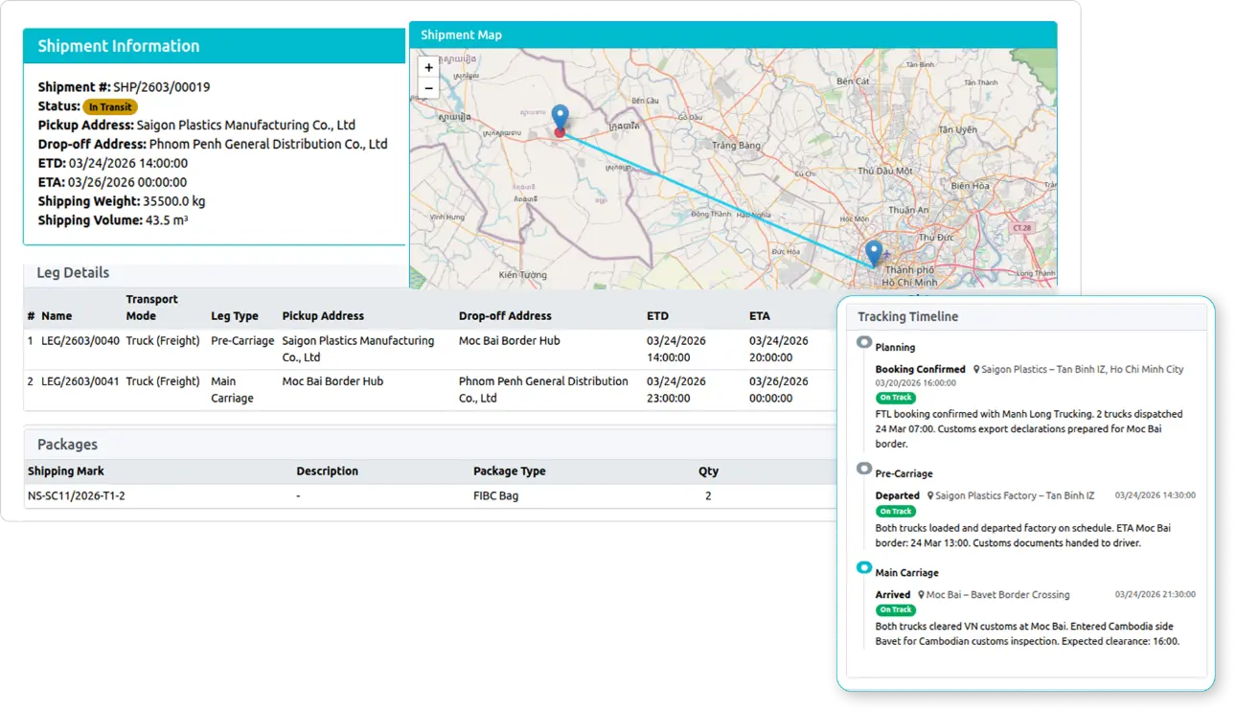1236x712 pixels.
Task: Click shipment number SHP/2603/00019
Action: coord(162,87)
